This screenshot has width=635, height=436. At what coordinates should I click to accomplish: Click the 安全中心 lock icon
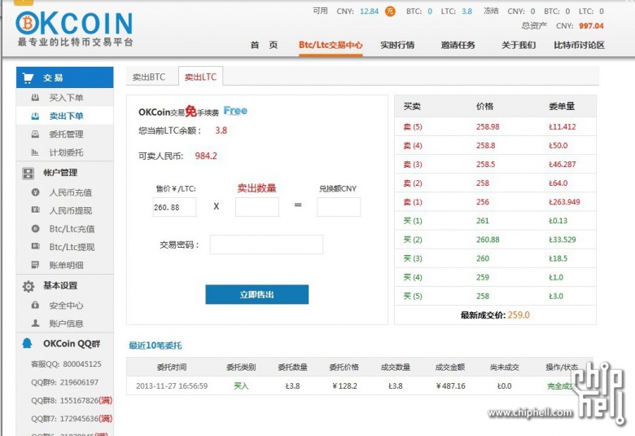click(x=35, y=305)
